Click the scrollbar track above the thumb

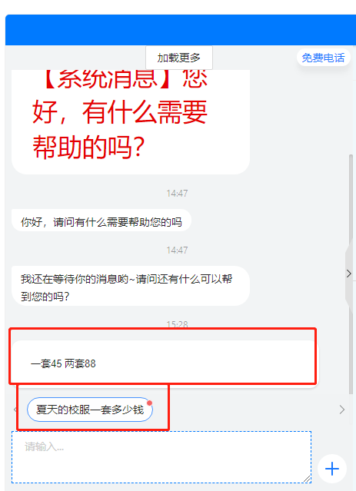click(351, 118)
